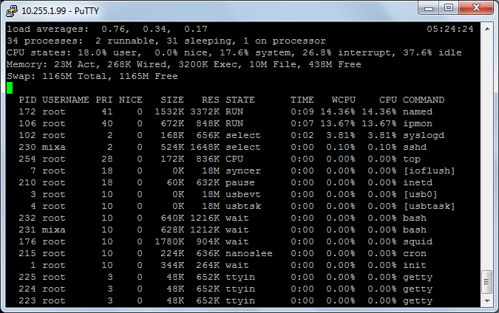The image size is (499, 313).
Task: Click the clock time 05:24:24
Action: point(450,29)
